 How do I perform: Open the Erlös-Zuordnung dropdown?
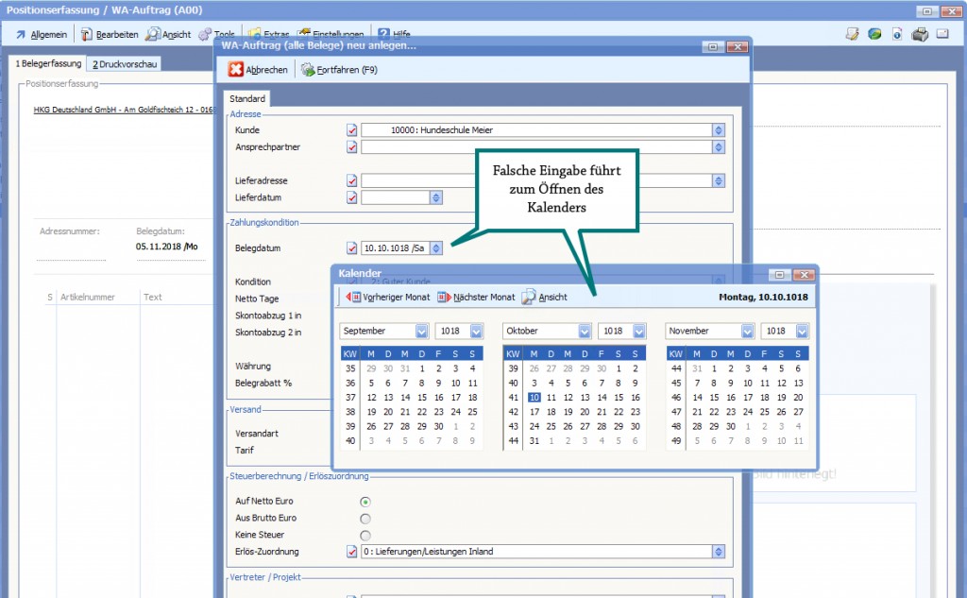click(718, 552)
